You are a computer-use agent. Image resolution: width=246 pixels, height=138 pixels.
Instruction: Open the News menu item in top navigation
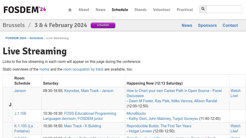click(100, 10)
